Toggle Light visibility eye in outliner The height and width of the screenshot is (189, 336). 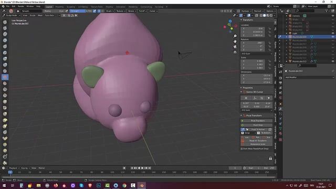click(x=333, y=33)
